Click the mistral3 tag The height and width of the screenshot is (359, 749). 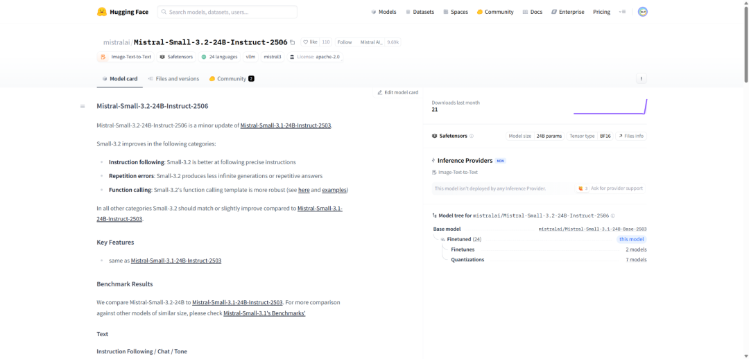[273, 57]
